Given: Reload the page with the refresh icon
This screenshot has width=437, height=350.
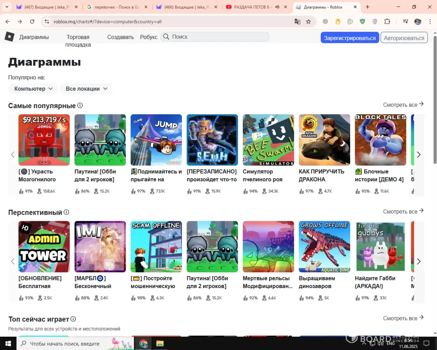Looking at the screenshot, I should 32,22.
